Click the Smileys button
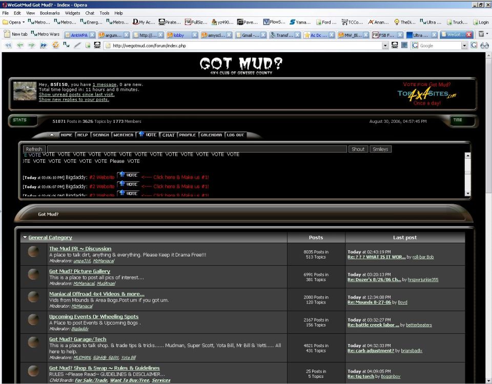Viewport: 492px width, 384px height. click(x=380, y=149)
